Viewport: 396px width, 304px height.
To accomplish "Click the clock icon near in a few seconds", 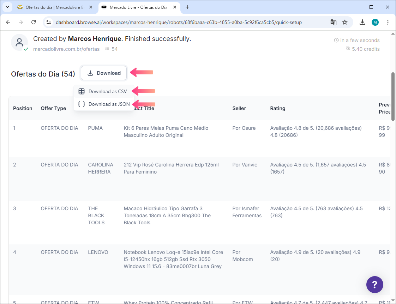I will (x=336, y=40).
